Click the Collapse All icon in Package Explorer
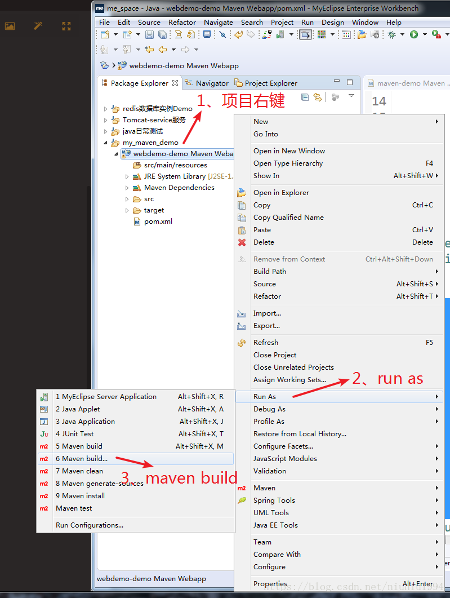This screenshot has width=450, height=598. (305, 98)
